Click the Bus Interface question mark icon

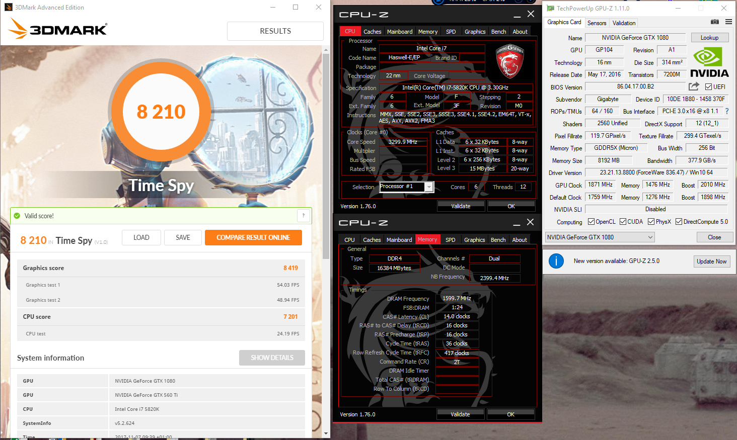coord(726,111)
